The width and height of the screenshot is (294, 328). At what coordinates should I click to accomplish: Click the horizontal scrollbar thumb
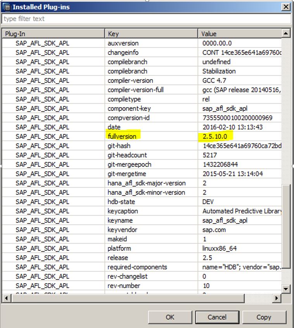point(128,298)
